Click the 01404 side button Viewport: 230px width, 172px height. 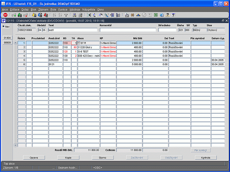point(7,38)
